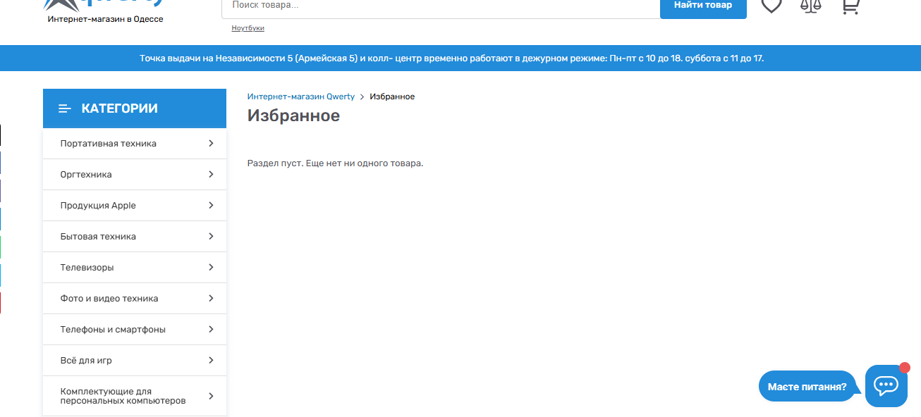Click the Qwerty store logo
Image resolution: width=921 pixels, height=417 pixels.
coord(105,6)
